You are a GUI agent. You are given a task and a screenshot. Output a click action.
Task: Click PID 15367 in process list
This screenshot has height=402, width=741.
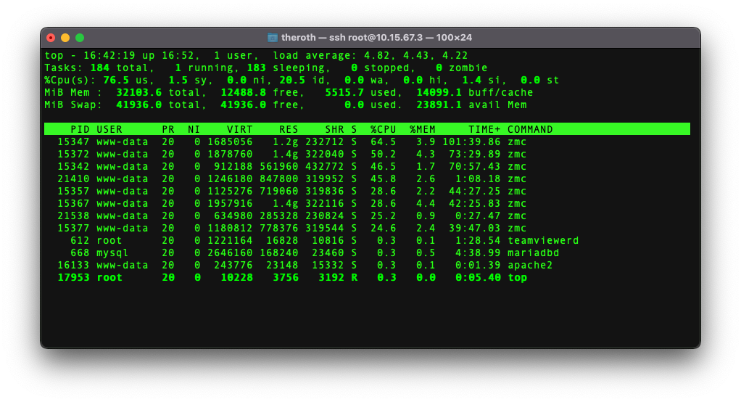point(73,203)
